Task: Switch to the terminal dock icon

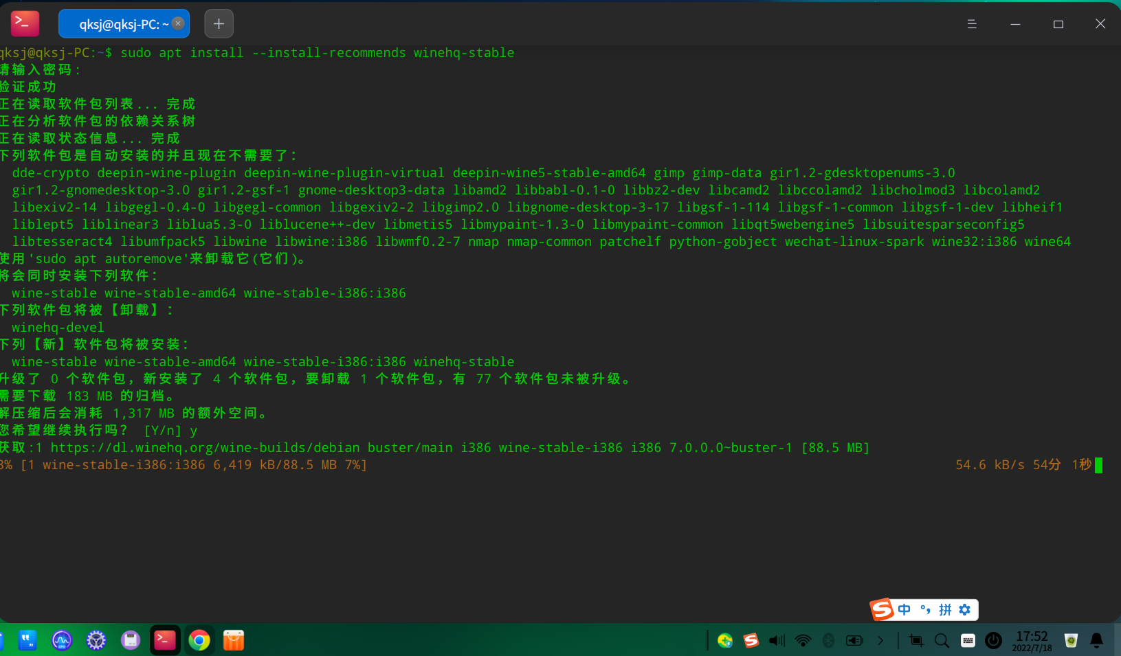Action: click(x=165, y=641)
